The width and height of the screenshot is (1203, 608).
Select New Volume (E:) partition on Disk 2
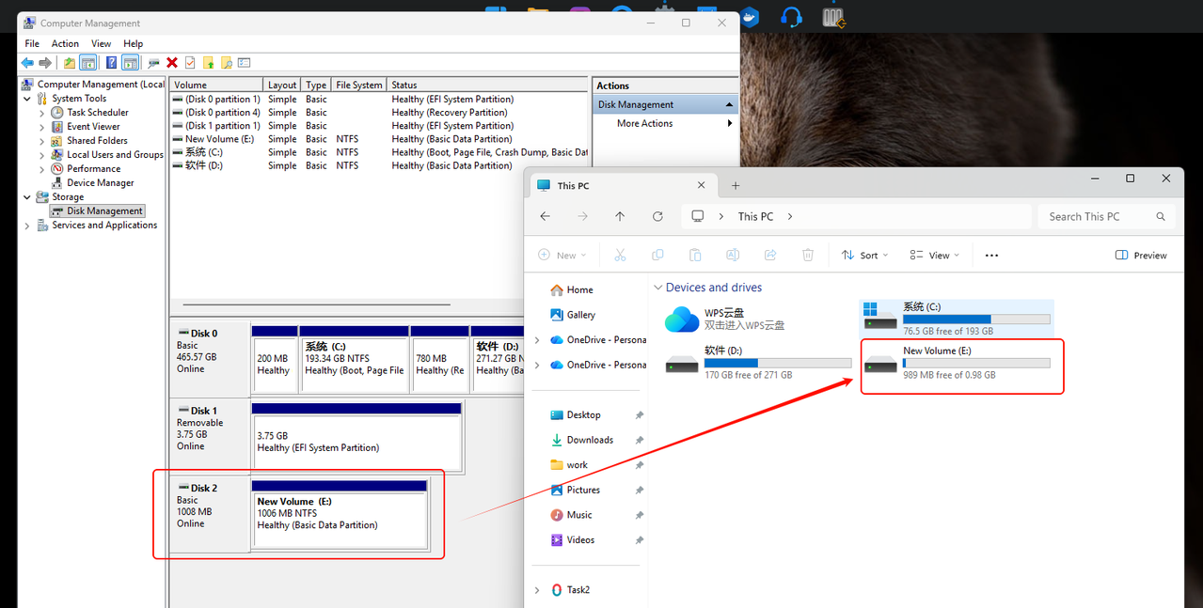pyautogui.click(x=340, y=514)
